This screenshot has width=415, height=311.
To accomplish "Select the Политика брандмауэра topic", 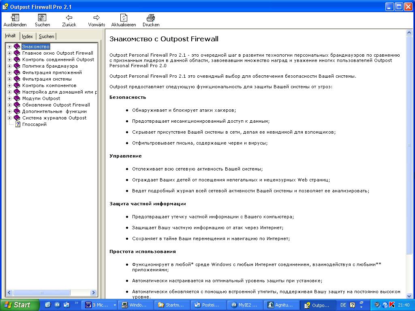I will coord(50,66).
